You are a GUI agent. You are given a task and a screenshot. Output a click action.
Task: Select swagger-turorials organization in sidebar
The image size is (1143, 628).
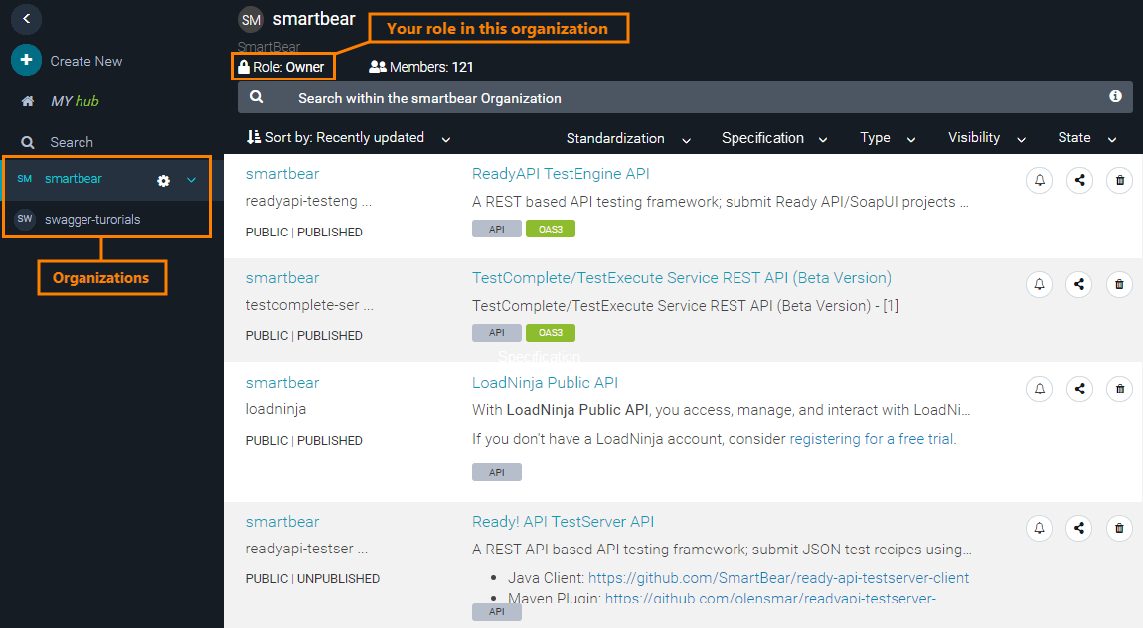91,219
